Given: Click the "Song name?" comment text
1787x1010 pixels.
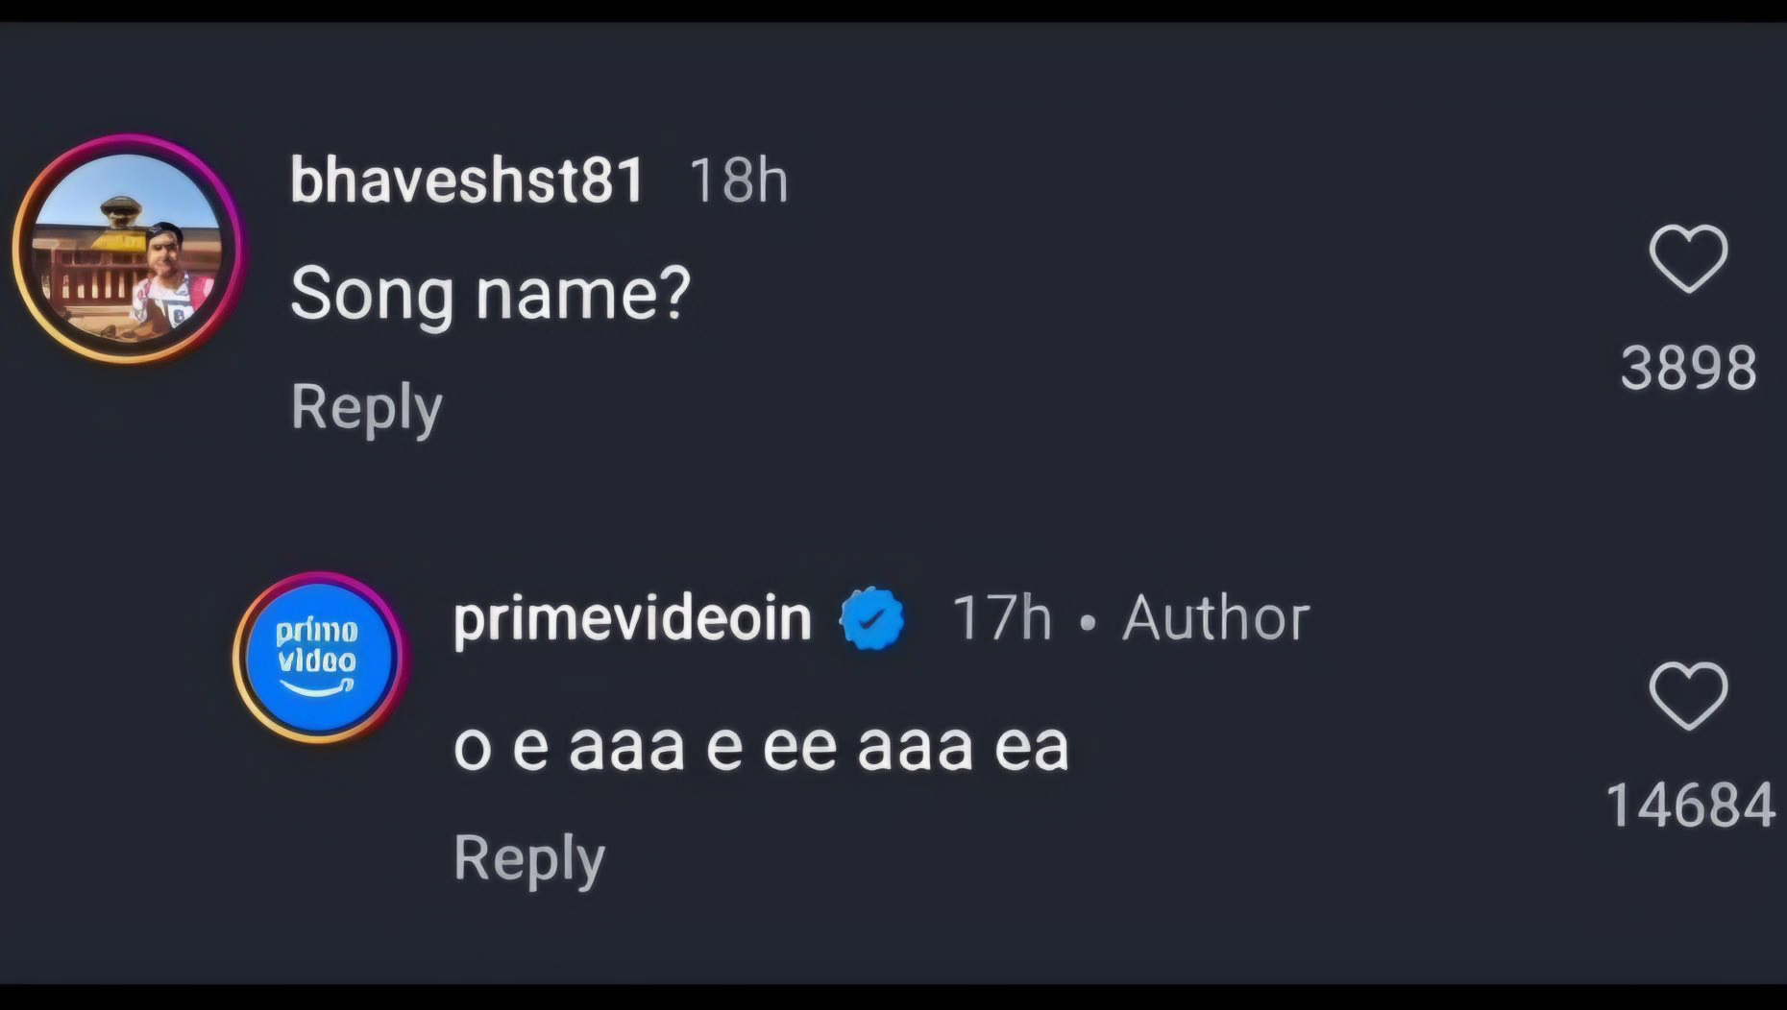Looking at the screenshot, I should (490, 293).
